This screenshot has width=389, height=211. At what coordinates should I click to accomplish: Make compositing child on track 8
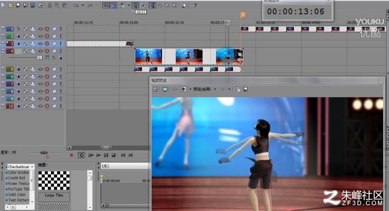[x=18, y=91]
